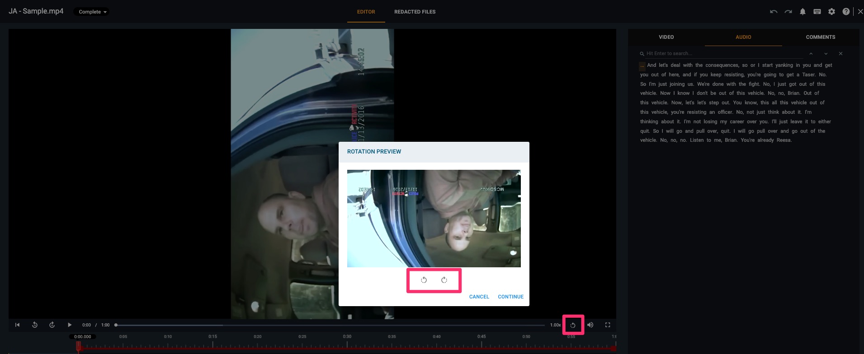Screen dimensions: 864x354
Task: Open the Complete status dropdown
Action: [x=92, y=12]
